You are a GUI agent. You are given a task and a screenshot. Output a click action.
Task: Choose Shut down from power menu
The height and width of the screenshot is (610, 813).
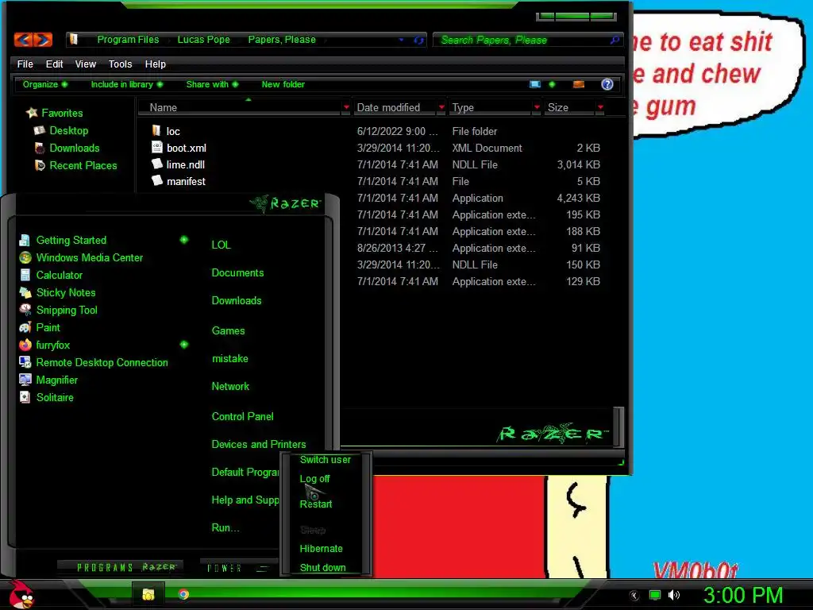(322, 568)
